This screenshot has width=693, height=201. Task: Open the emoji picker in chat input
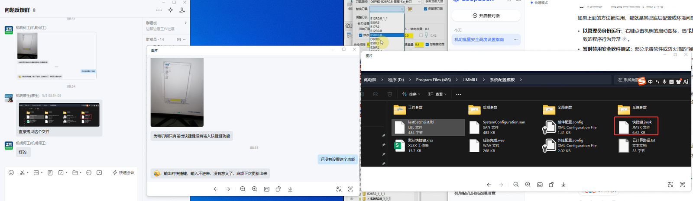click(x=11, y=172)
